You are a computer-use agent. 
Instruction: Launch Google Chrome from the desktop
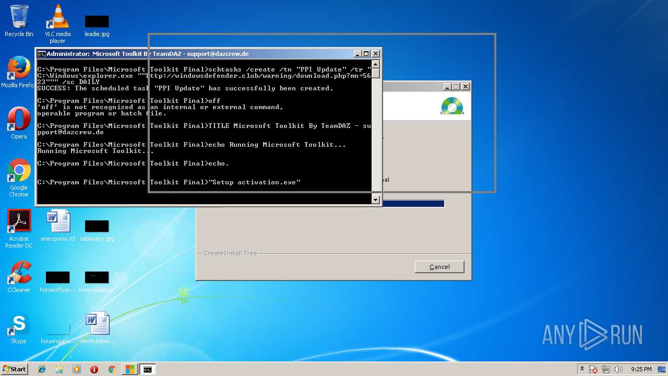coord(19,178)
